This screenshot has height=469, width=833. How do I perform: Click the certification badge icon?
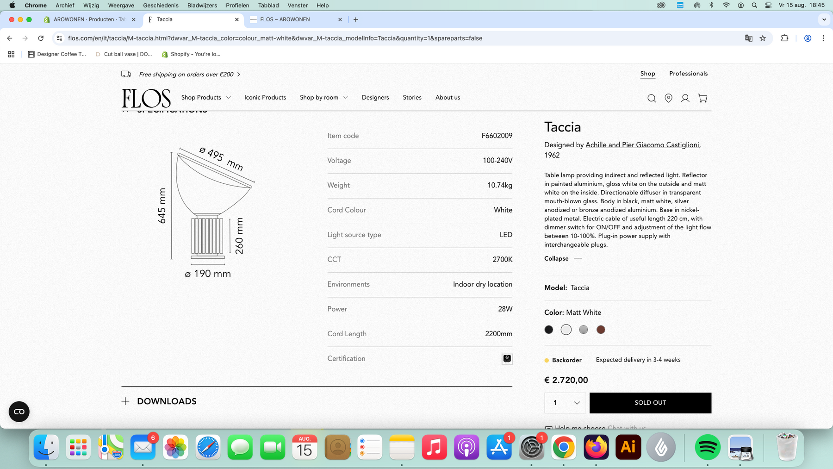[507, 359]
